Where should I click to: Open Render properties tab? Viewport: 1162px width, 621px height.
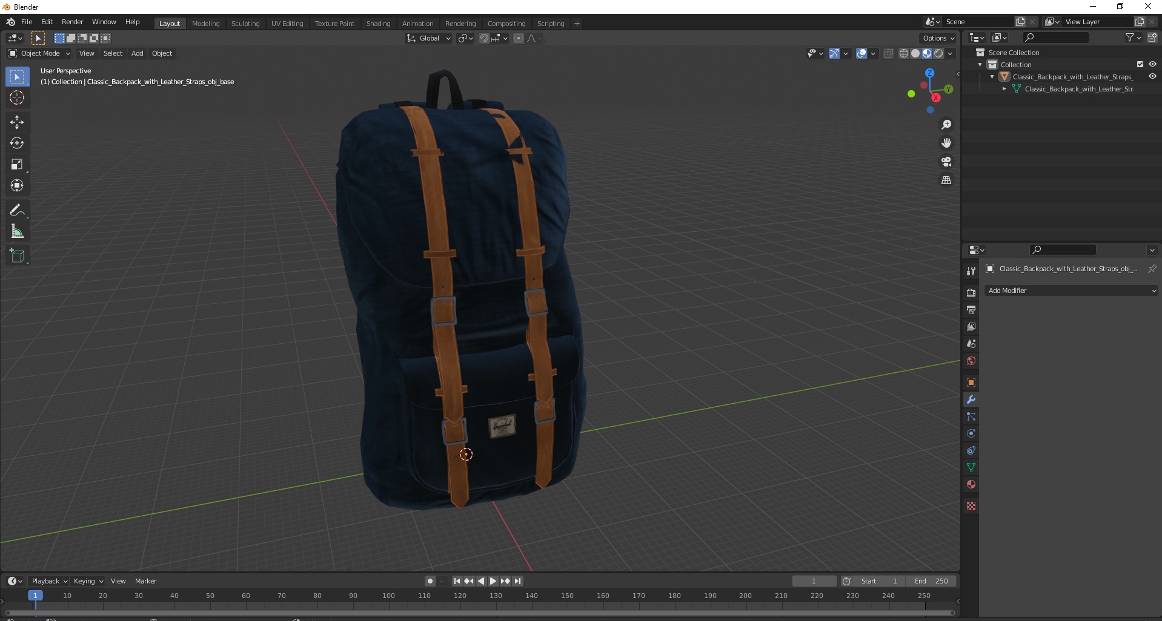971,292
